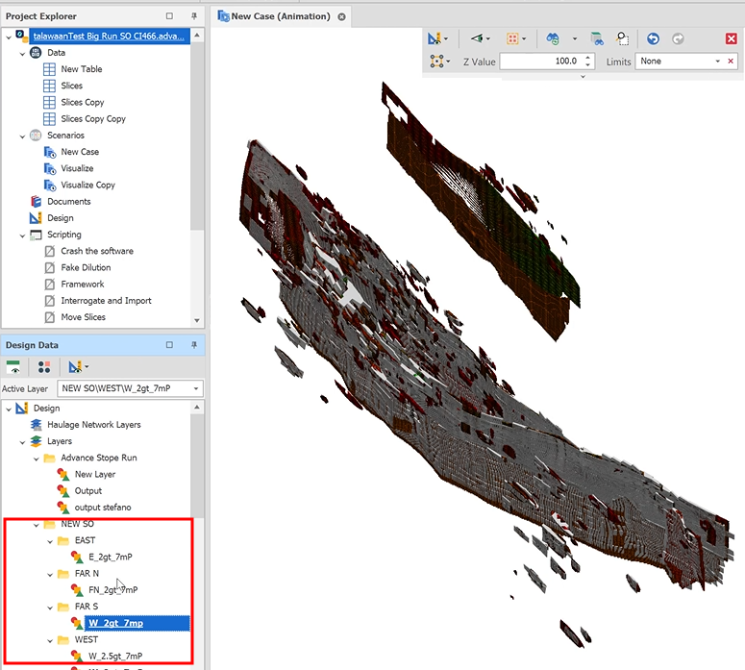Click the box with binoculars icon
Image resolution: width=745 pixels, height=670 pixels.
(597, 39)
